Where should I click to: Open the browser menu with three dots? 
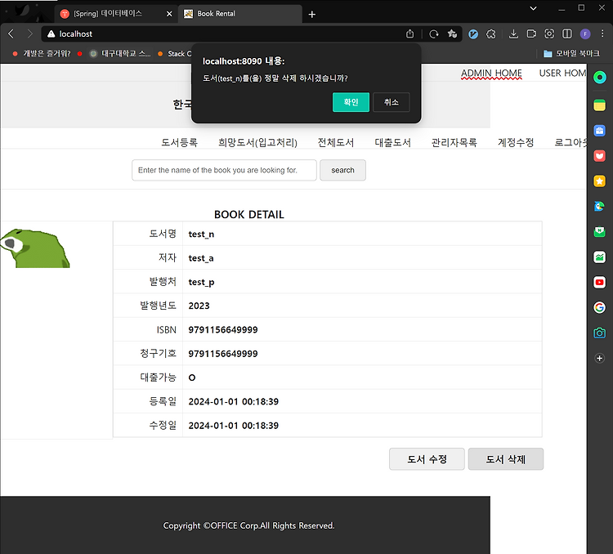tap(602, 34)
